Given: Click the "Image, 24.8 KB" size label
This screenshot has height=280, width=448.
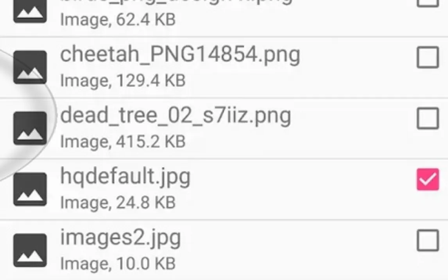Looking at the screenshot, I should tap(118, 203).
